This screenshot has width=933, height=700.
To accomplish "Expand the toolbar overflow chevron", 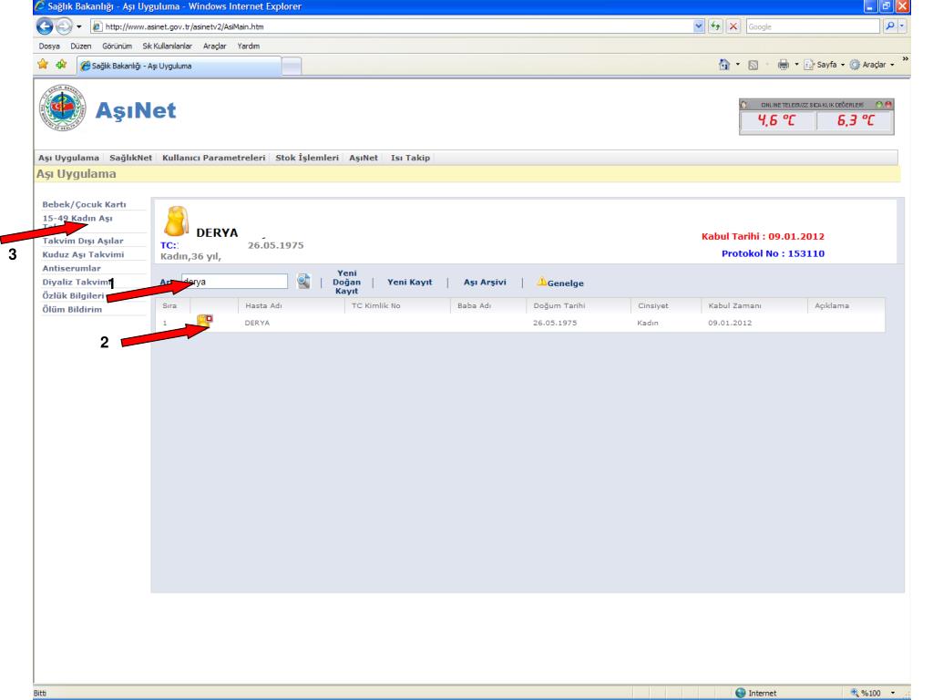I will [905, 59].
